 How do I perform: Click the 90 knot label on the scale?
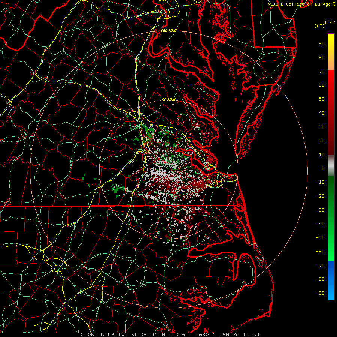[x=322, y=44]
